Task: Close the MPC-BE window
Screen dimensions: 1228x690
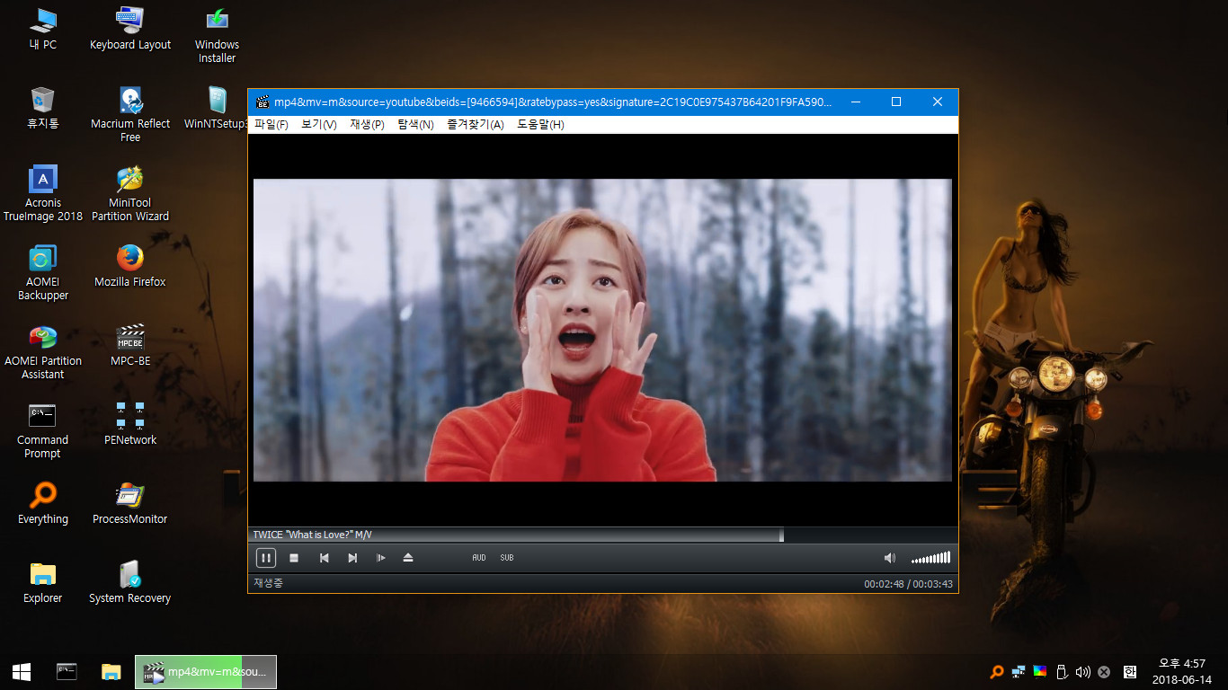Action: pos(938,102)
